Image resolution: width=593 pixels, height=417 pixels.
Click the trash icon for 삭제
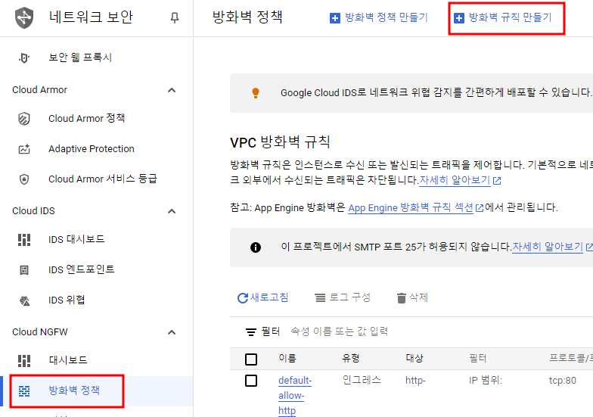(401, 298)
